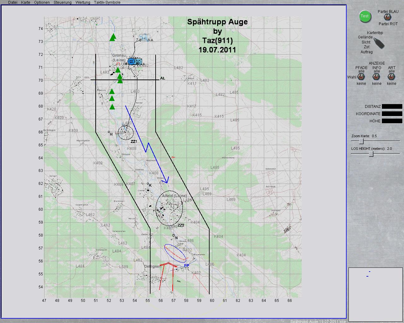Click the topmost green triangle marker
The width and height of the screenshot is (404, 323).
pyautogui.click(x=113, y=37)
